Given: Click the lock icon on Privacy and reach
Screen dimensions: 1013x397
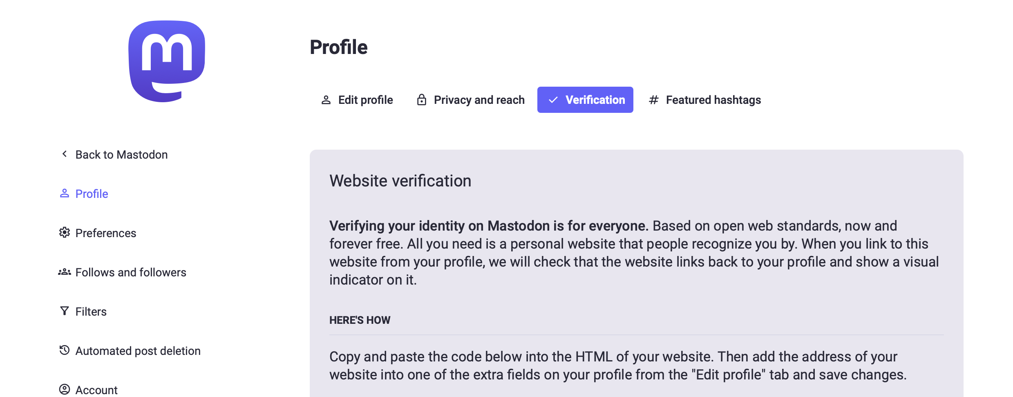Looking at the screenshot, I should [x=421, y=100].
